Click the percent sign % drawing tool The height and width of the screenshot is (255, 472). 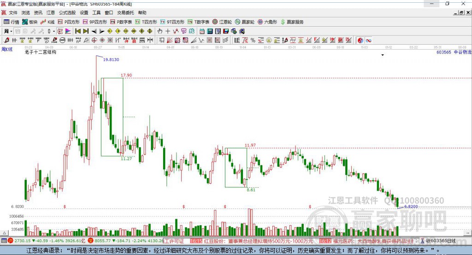tap(253, 41)
